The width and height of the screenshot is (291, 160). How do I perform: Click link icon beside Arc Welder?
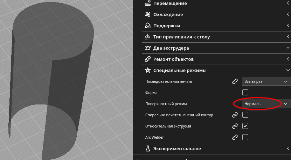click(235, 137)
